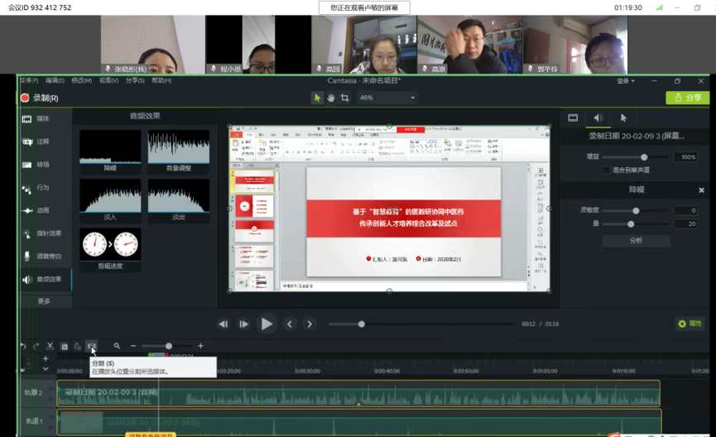Click the red 录制 record button
This screenshot has height=437, width=716.
[39, 98]
